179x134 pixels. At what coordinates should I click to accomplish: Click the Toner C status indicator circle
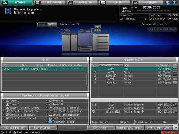[x=4, y=104]
